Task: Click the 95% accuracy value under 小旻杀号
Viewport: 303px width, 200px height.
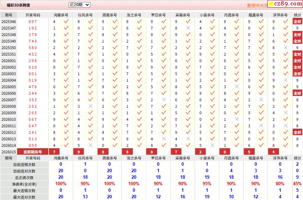Action: (207, 184)
